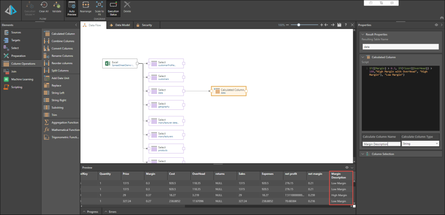Choose Split Columns from operations list

60,71
